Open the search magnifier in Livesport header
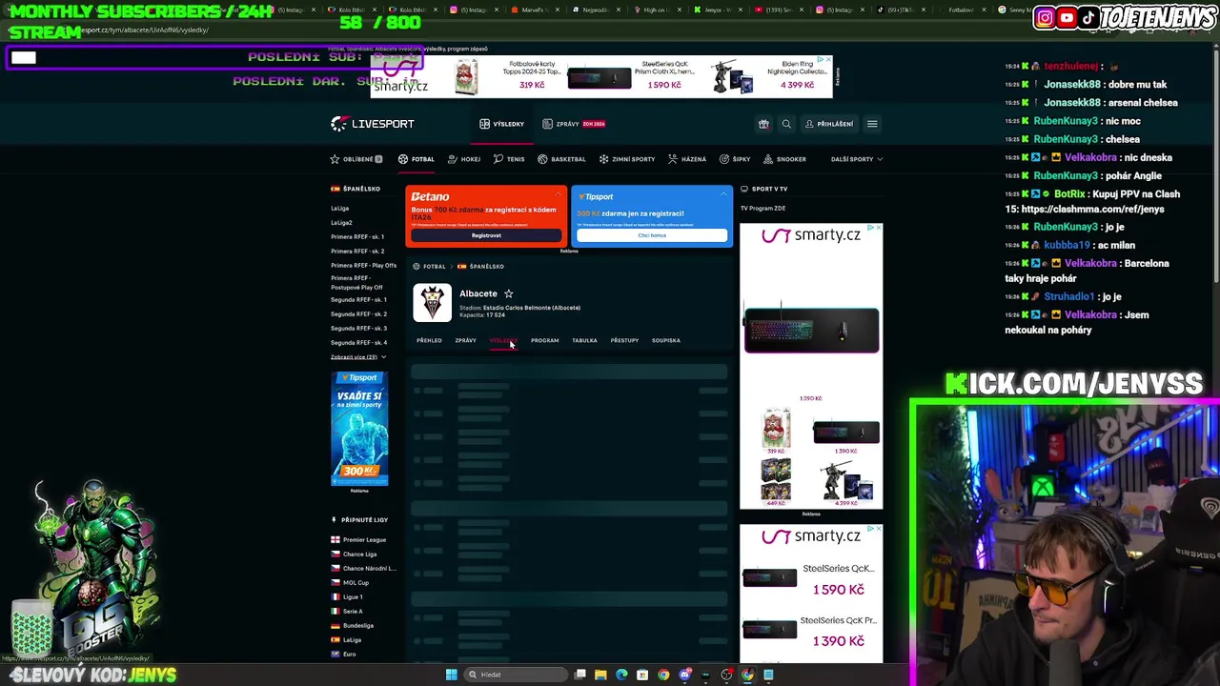The width and height of the screenshot is (1220, 686). (x=786, y=124)
